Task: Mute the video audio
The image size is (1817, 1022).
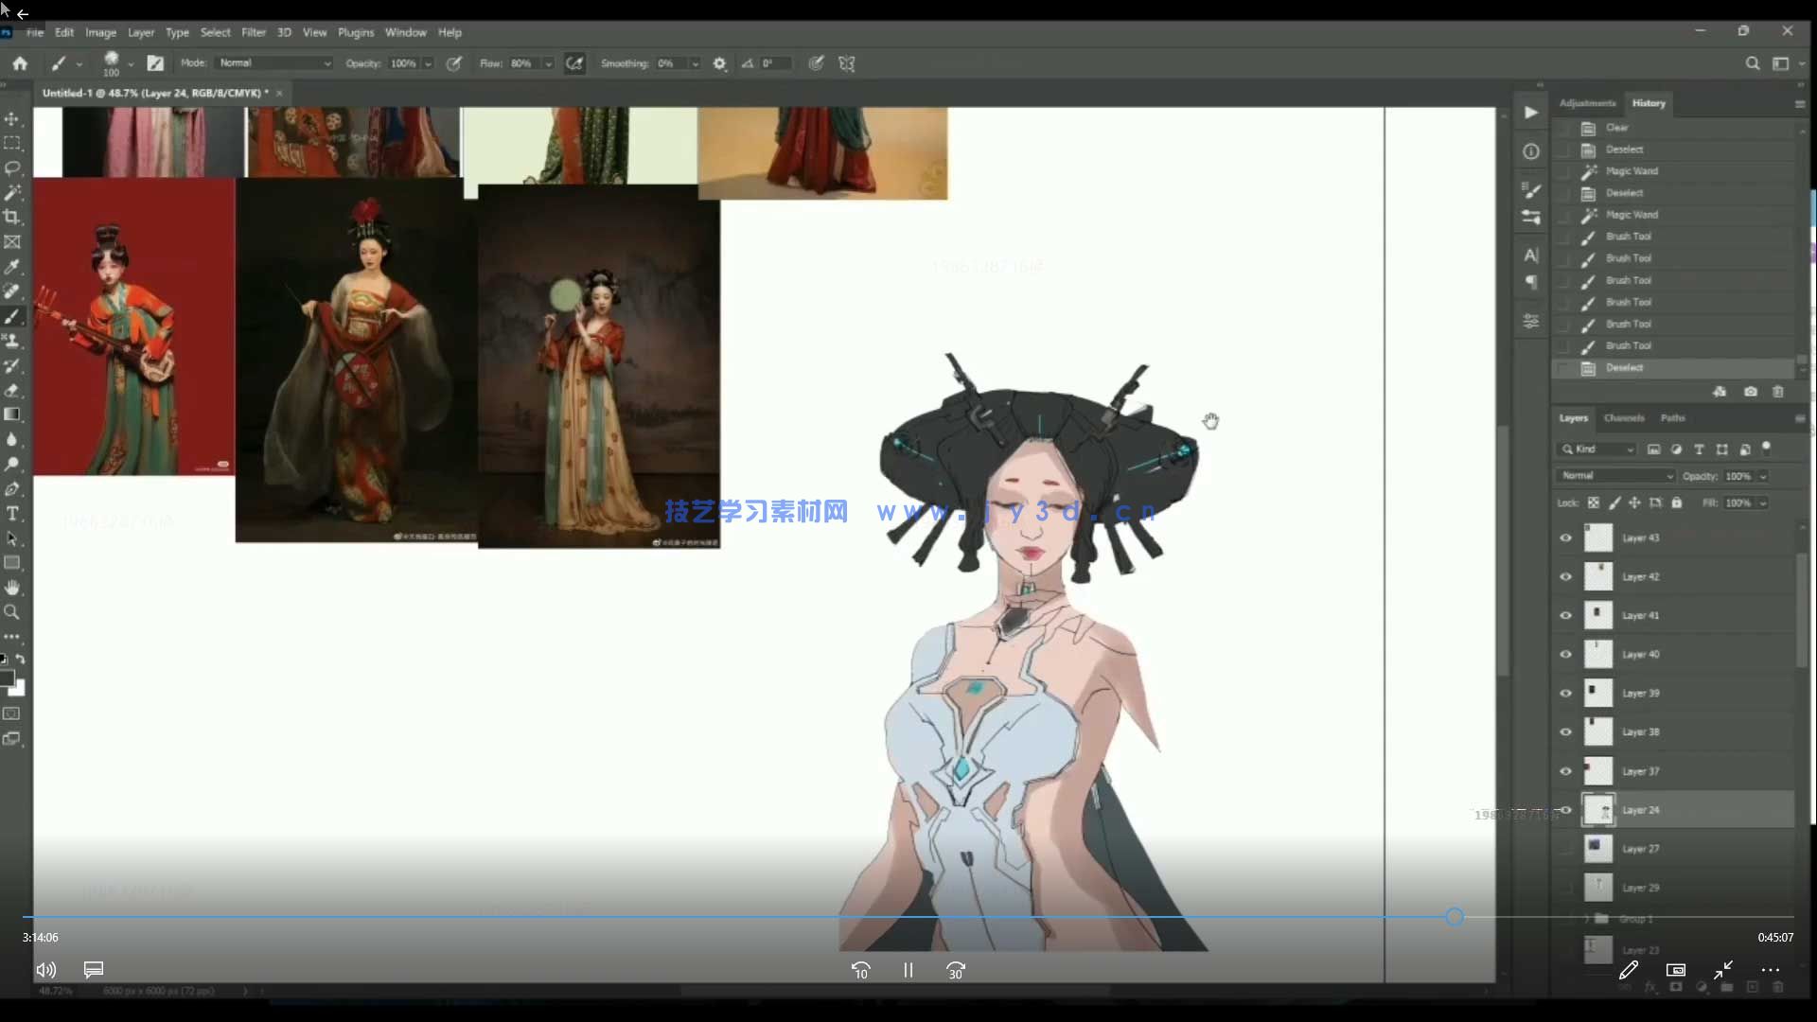Action: tap(45, 970)
